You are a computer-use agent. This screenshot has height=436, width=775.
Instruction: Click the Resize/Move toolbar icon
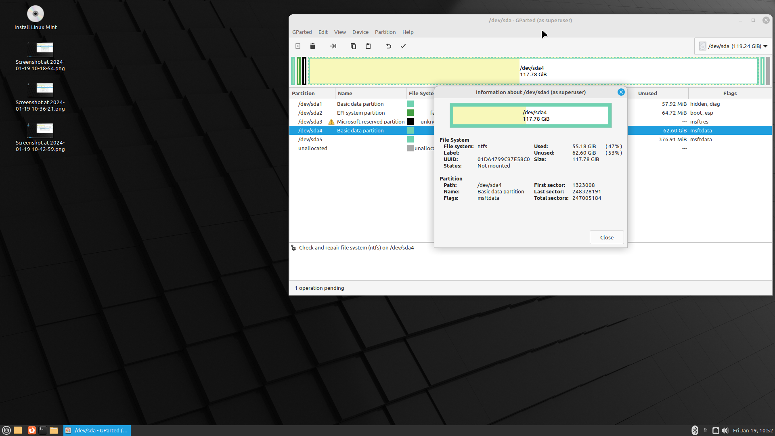(333, 46)
